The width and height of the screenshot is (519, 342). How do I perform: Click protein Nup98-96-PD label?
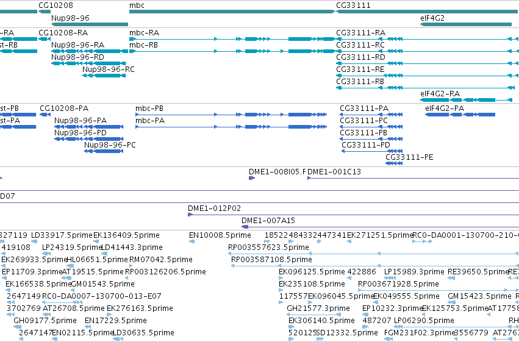[x=81, y=133]
